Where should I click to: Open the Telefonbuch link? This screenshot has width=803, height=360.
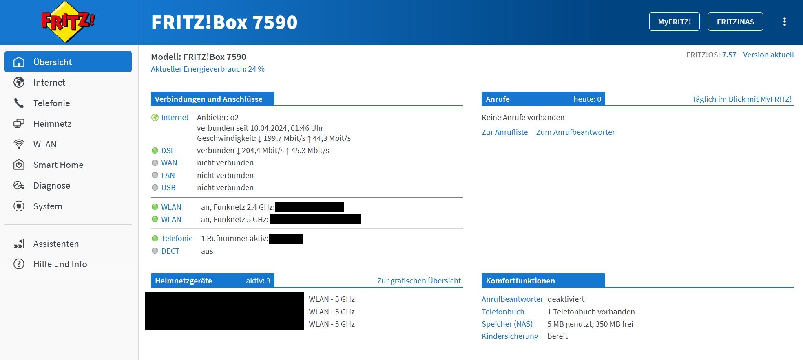[x=503, y=312]
